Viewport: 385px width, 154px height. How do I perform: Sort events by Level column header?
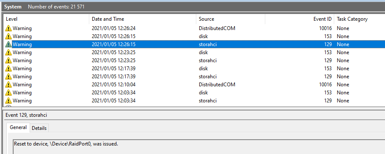click(x=47, y=19)
